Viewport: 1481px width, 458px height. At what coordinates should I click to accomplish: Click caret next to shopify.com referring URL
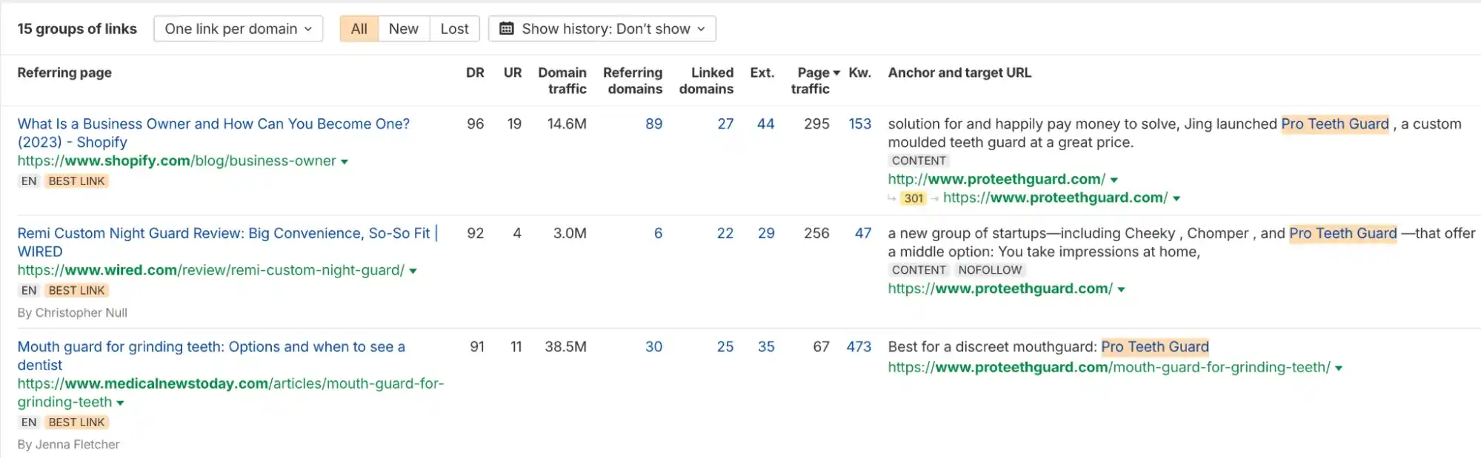[x=345, y=162]
